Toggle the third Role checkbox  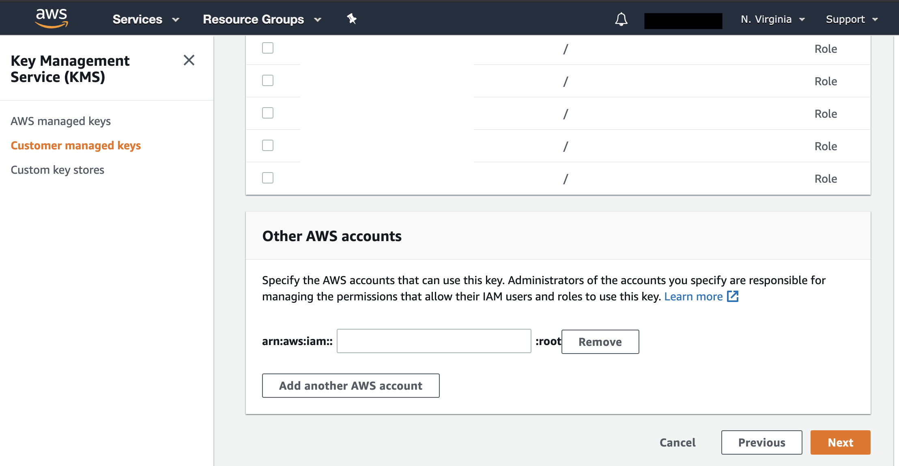click(x=267, y=112)
